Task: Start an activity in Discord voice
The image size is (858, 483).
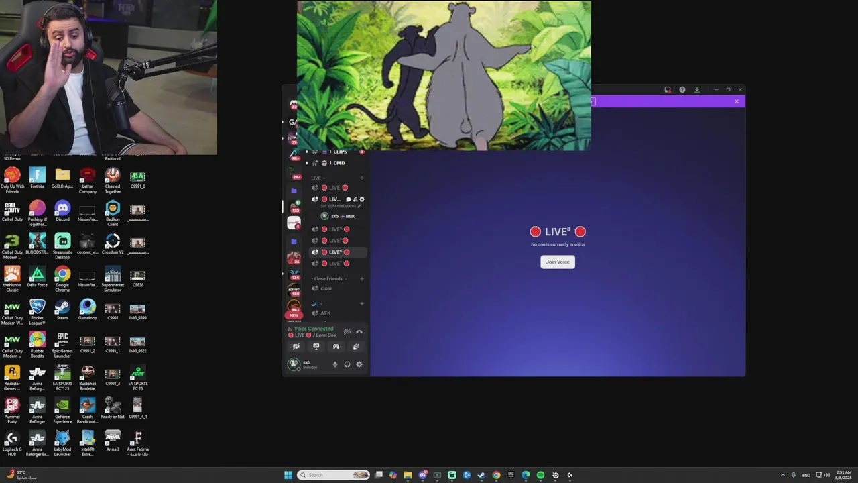Action: 336,347
